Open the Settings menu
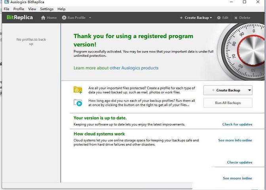The width and height of the screenshot is (266, 190). tap(47, 9)
